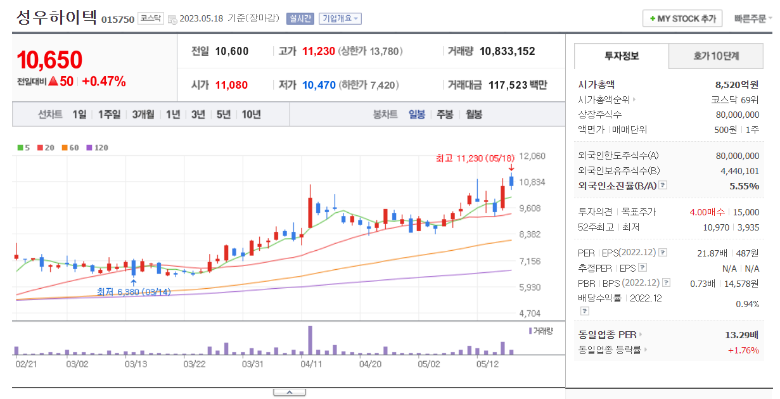Image resolution: width=780 pixels, height=399 pixels.
Task: Click the 동일업종 PER value 13.29배
Action: pyautogui.click(x=742, y=335)
